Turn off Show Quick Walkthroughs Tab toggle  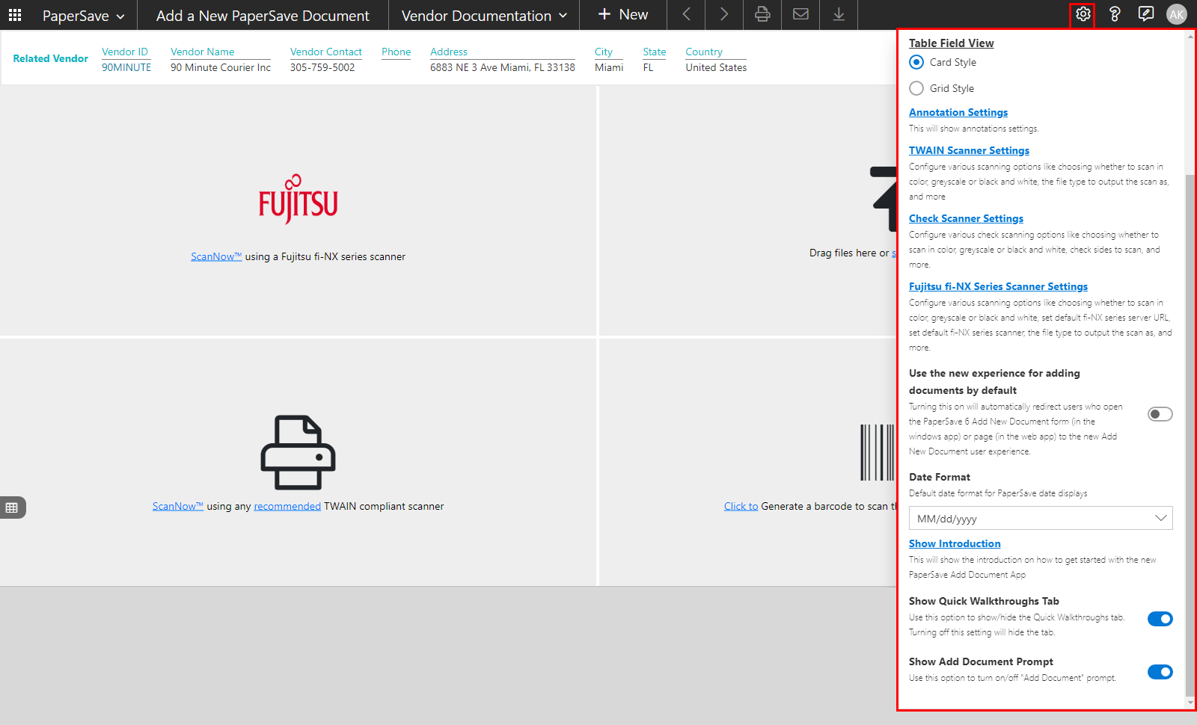tap(1160, 619)
